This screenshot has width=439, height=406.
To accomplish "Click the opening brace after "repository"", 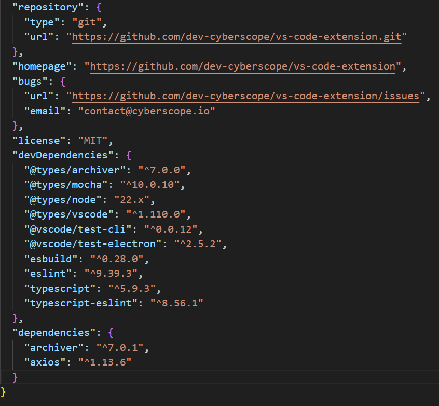I will [x=99, y=8].
